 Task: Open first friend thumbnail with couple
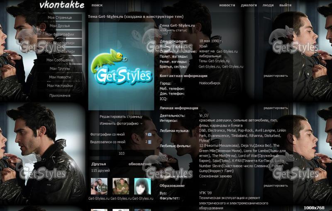click(99, 186)
